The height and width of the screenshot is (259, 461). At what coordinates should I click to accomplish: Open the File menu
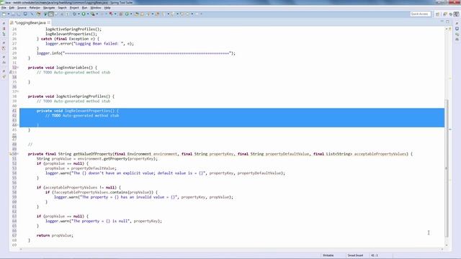(4, 8)
